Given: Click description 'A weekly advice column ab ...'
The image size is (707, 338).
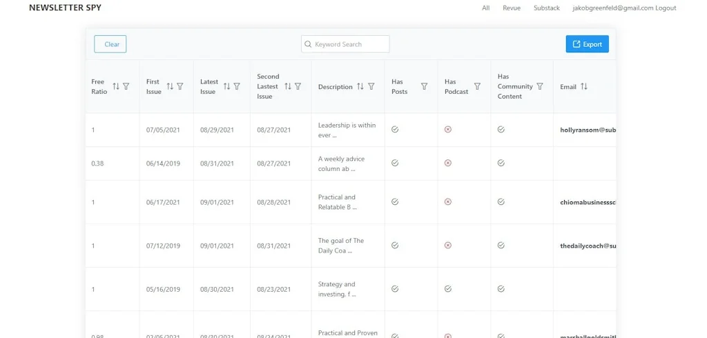Looking at the screenshot, I should coord(341,163).
